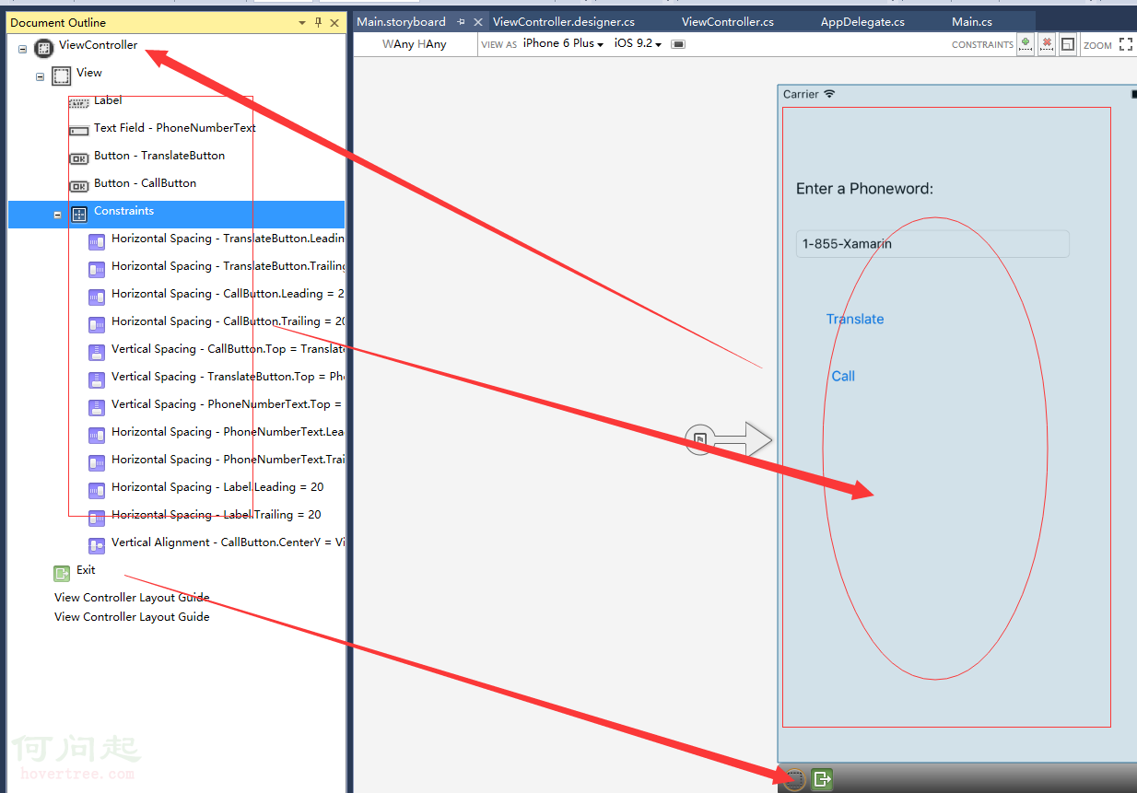1137x793 pixels.
Task: Select the Enter a Phoneword label
Action: pyautogui.click(x=864, y=189)
